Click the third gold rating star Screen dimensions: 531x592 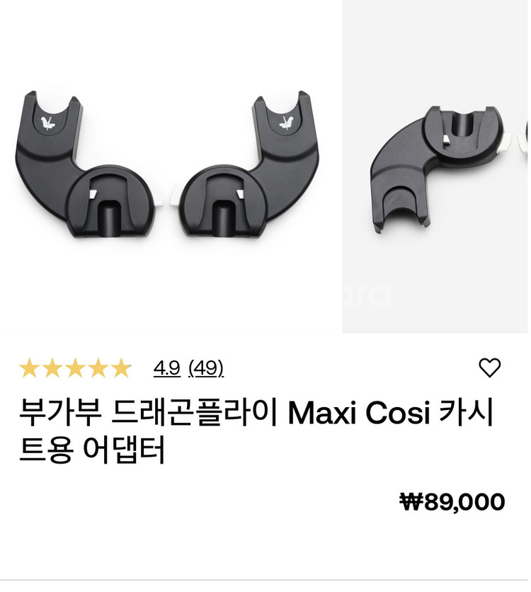(75, 368)
